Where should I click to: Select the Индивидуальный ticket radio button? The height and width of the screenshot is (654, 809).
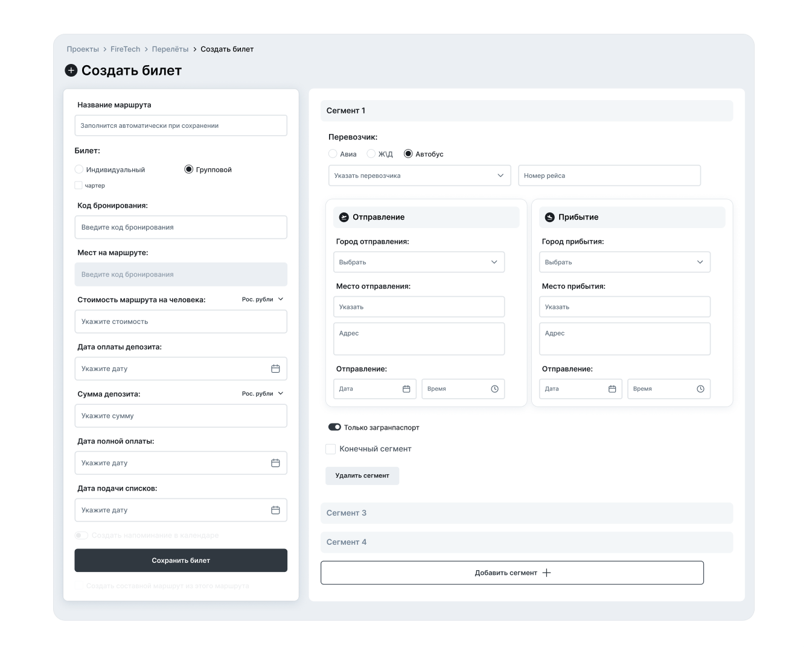(79, 170)
